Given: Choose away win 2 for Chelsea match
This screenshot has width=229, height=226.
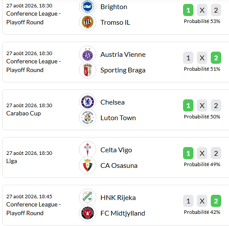Looking at the screenshot, I should [216, 105].
